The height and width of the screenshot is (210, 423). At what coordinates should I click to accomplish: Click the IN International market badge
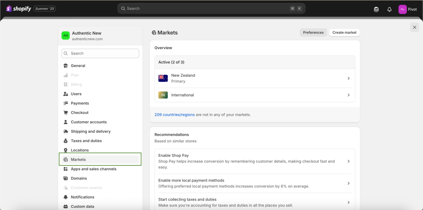163,95
